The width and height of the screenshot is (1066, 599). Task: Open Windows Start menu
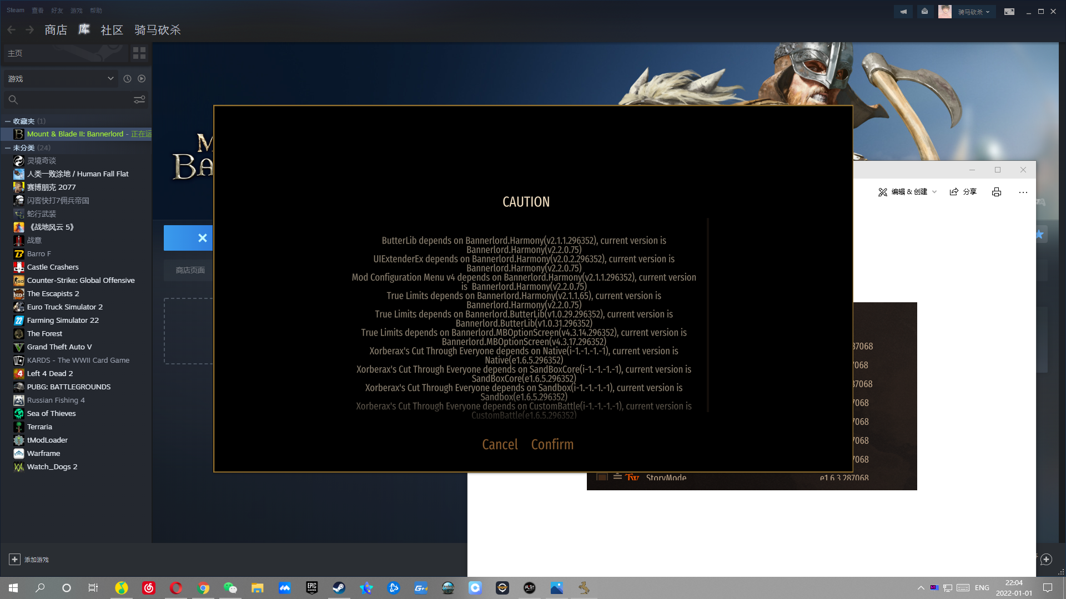[13, 588]
